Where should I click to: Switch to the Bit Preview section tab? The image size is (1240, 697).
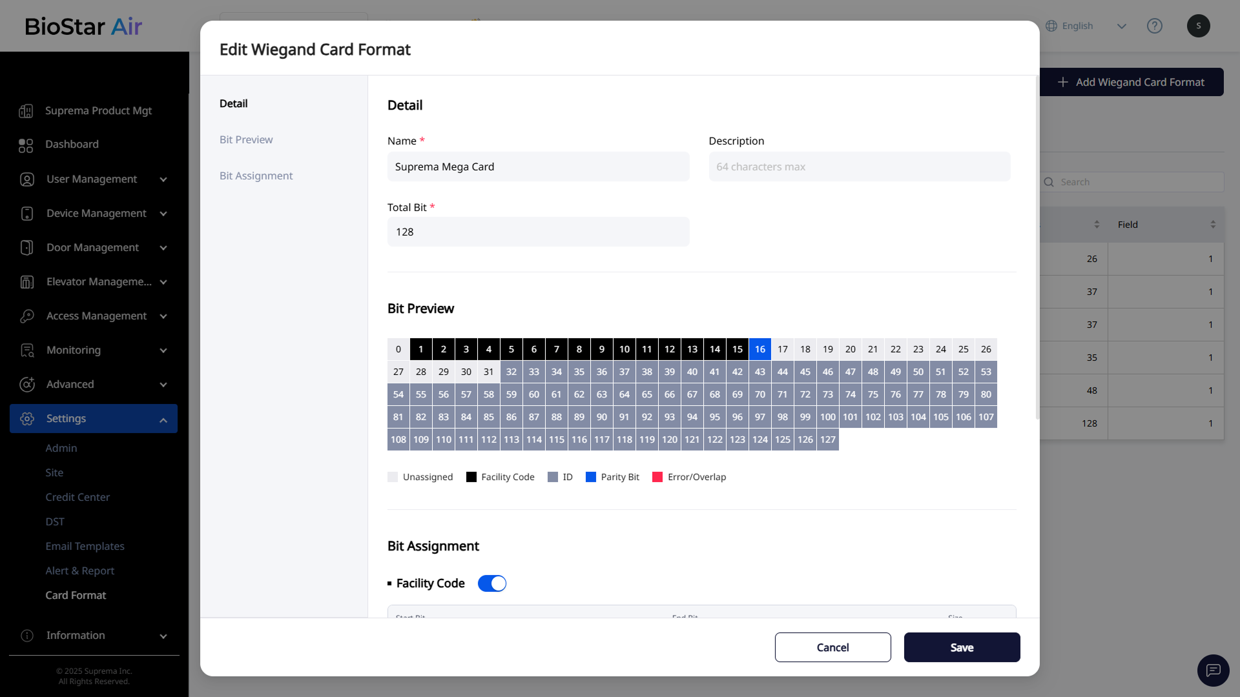246,139
